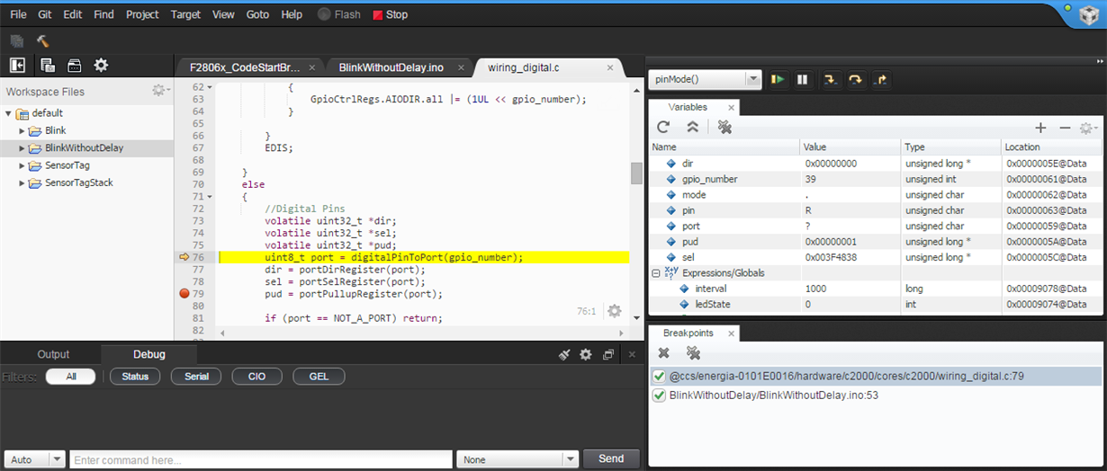Image resolution: width=1107 pixels, height=471 pixels.
Task: Click the Step Into debug icon
Action: (x=830, y=79)
